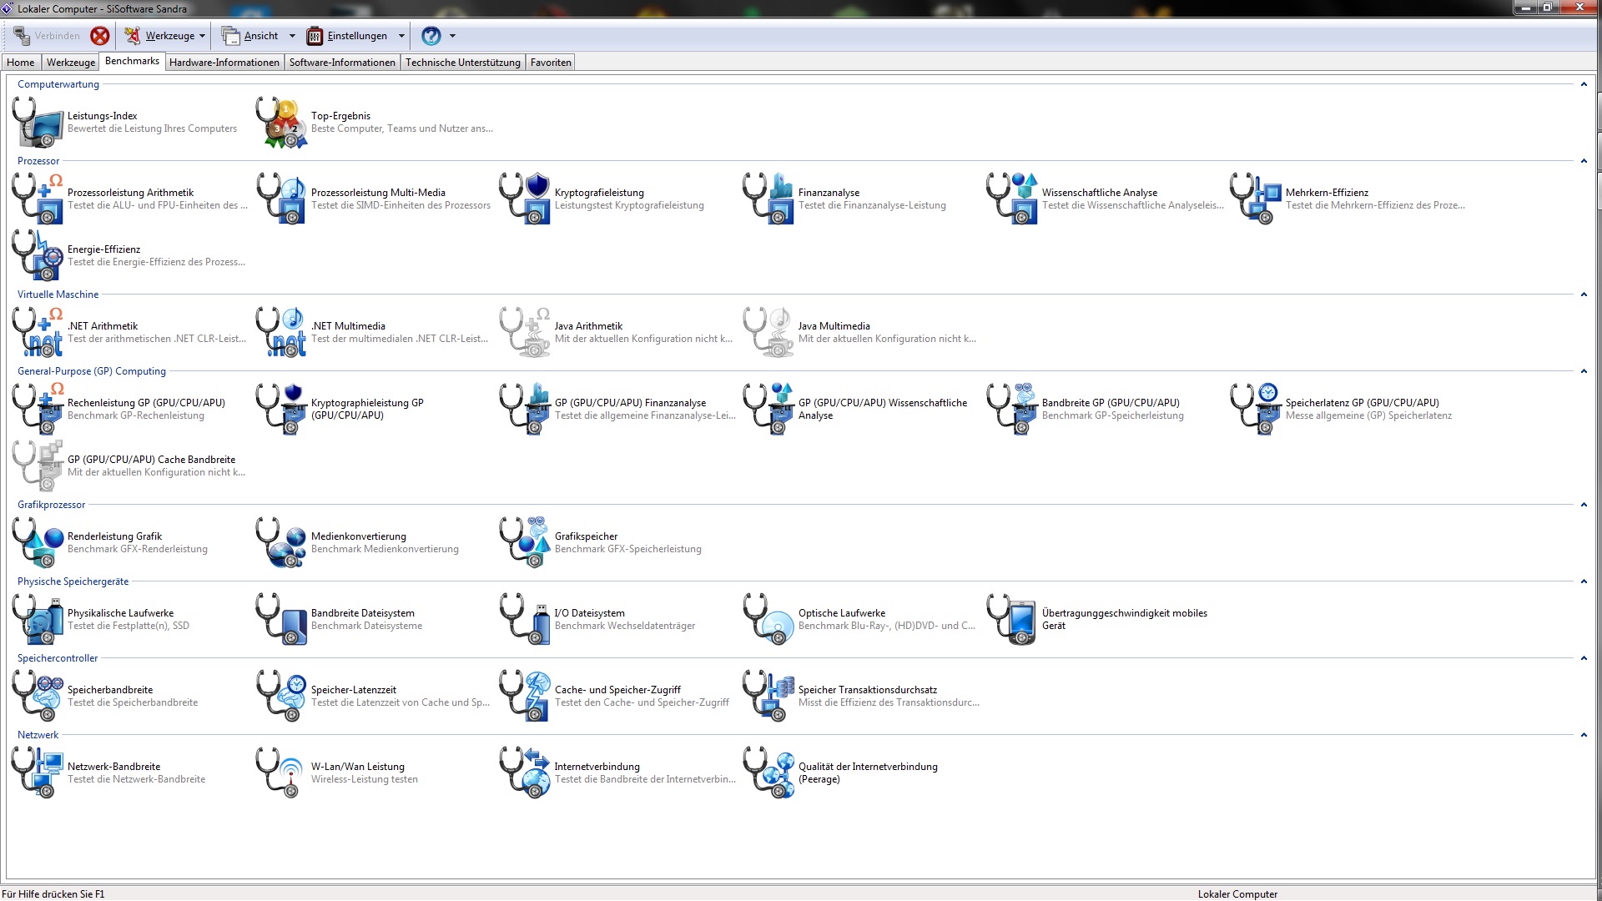The image size is (1602, 901).
Task: Open the Top-Ergebnis ranking icon
Action: [281, 122]
